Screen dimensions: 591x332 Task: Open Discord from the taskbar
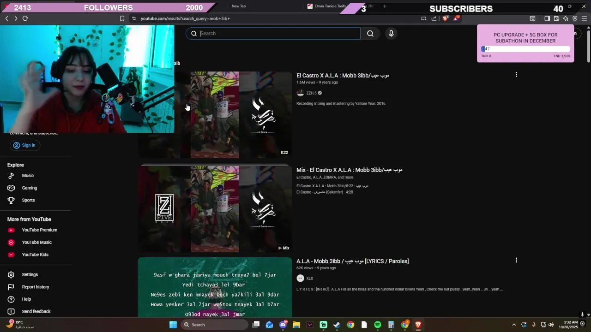[283, 325]
